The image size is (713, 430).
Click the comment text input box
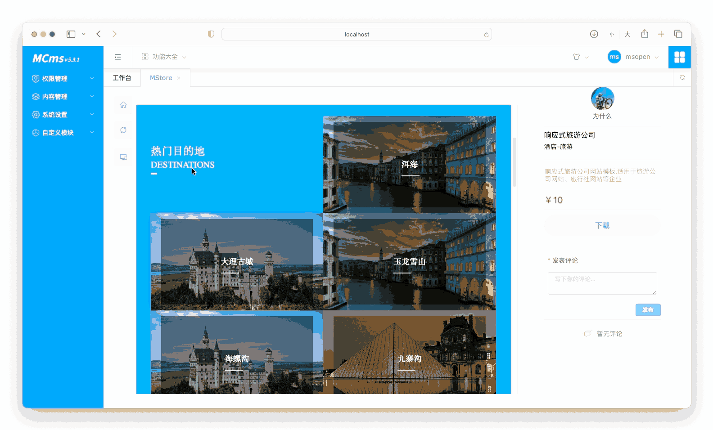(x=602, y=283)
